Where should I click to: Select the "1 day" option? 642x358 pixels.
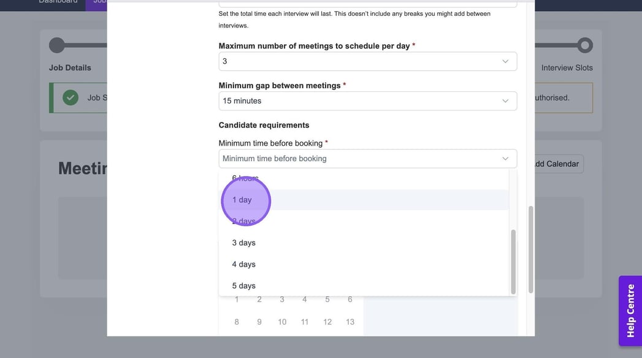coord(242,200)
